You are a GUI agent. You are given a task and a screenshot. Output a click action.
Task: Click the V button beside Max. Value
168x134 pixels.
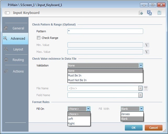pos(147,52)
